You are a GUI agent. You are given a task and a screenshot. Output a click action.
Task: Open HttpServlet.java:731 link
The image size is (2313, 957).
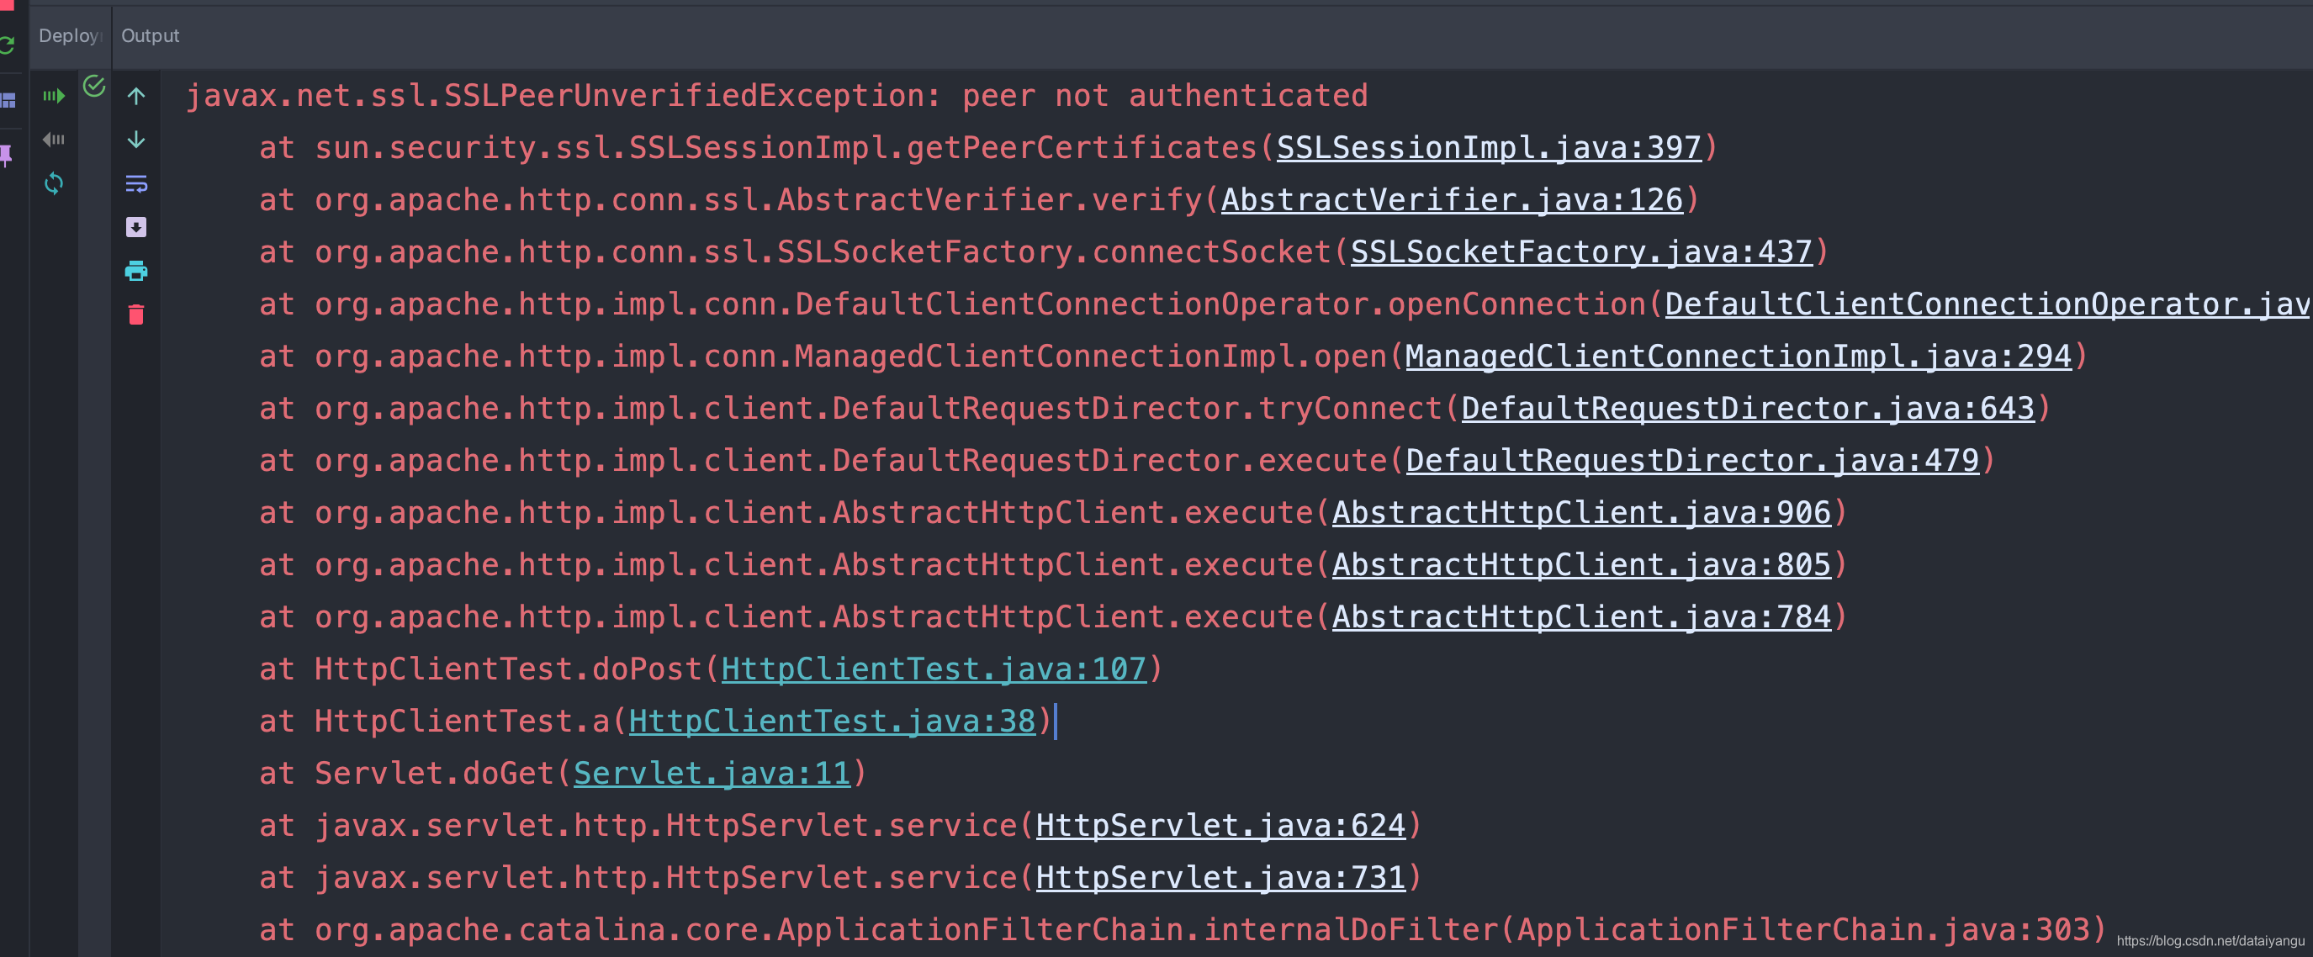1220,876
